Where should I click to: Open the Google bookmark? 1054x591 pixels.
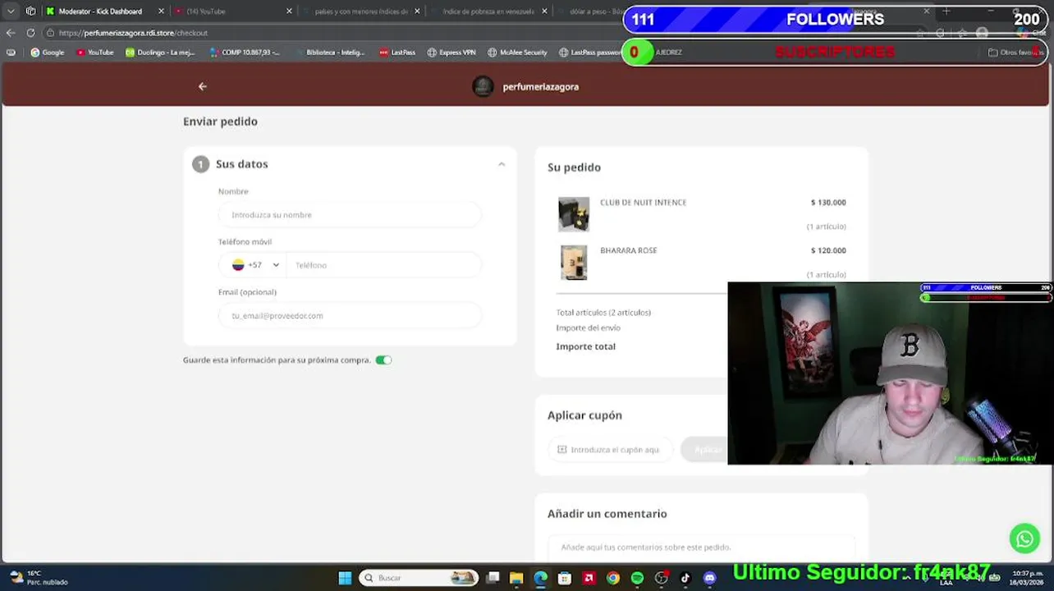[47, 53]
